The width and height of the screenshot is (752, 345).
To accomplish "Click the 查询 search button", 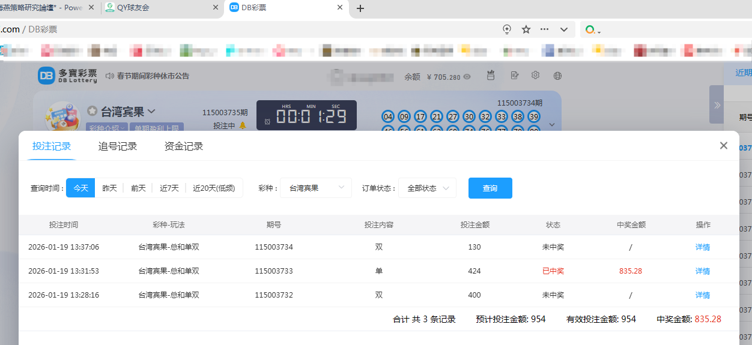I will tap(490, 188).
